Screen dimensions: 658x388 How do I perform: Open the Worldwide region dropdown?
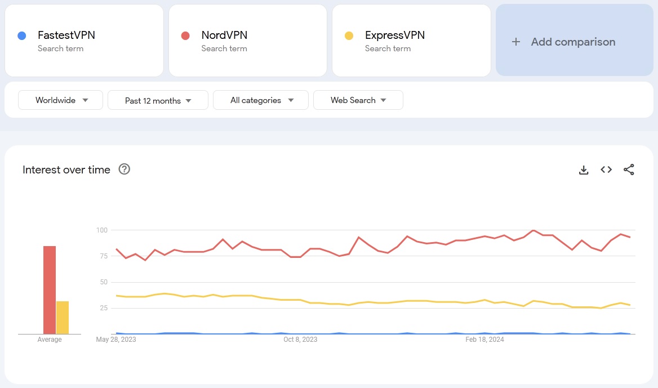60,100
